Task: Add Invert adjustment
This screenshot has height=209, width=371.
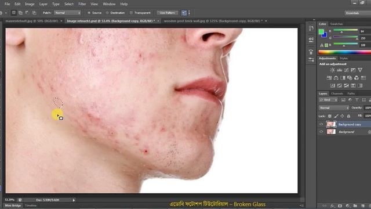Action: coord(332,85)
